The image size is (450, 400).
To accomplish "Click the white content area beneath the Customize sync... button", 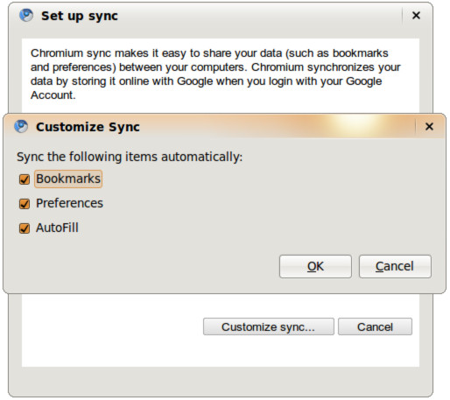I will 221,351.
